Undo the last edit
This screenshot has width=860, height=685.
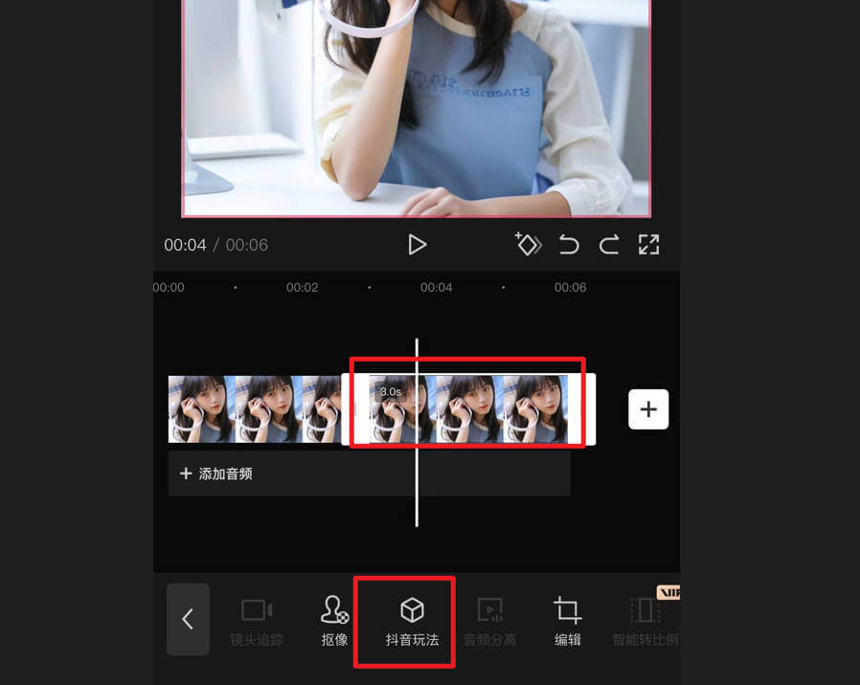tap(568, 244)
